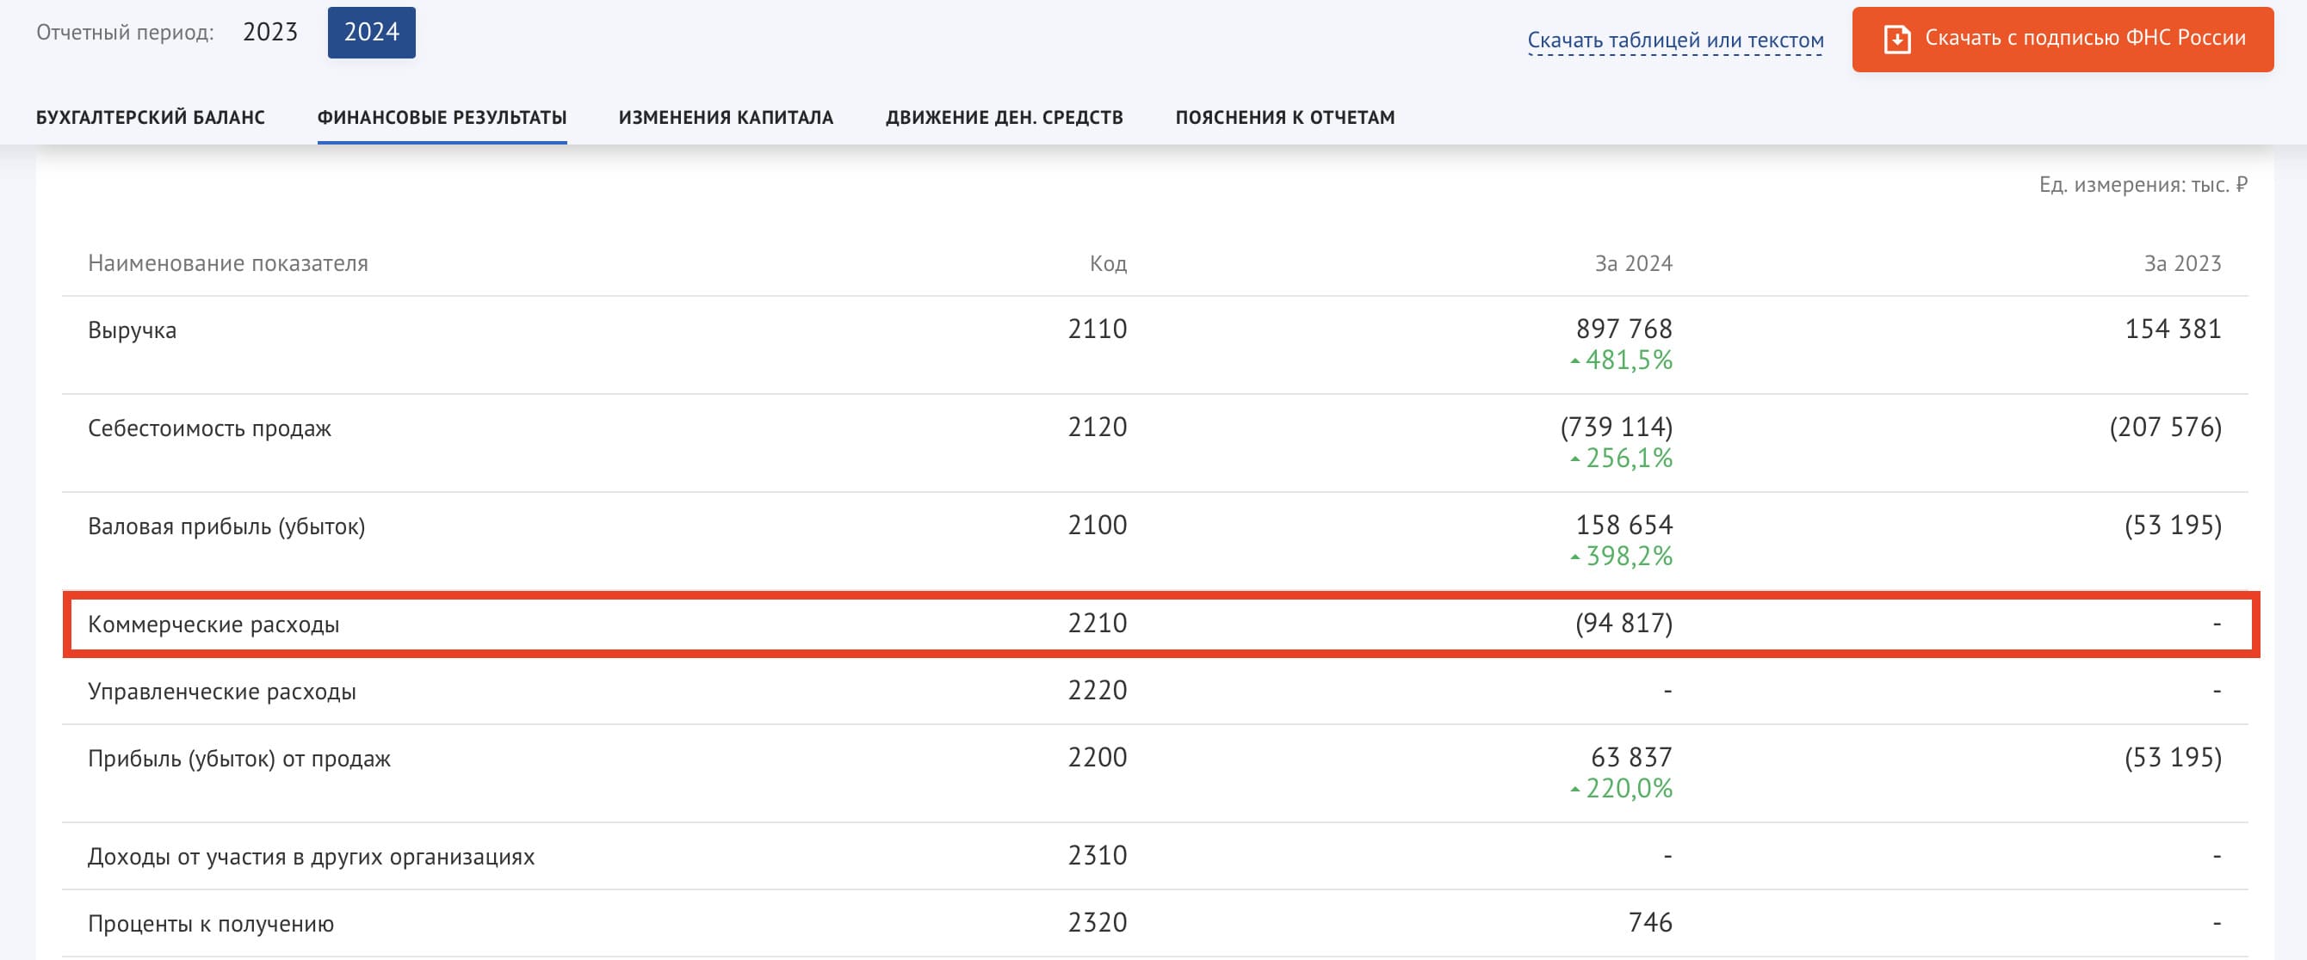Click cost of sales value (739 114)

[1617, 427]
